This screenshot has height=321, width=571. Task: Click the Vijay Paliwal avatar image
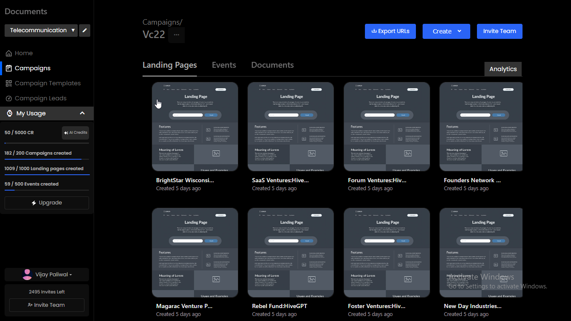click(27, 275)
